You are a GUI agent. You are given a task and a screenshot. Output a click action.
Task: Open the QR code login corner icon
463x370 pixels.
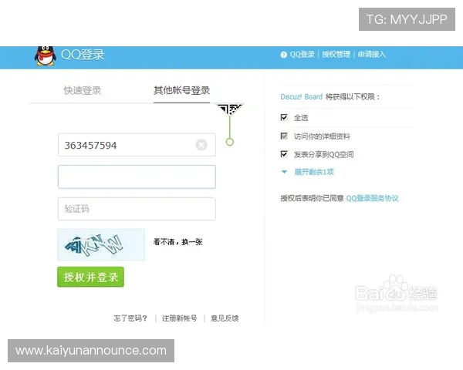[x=230, y=109]
